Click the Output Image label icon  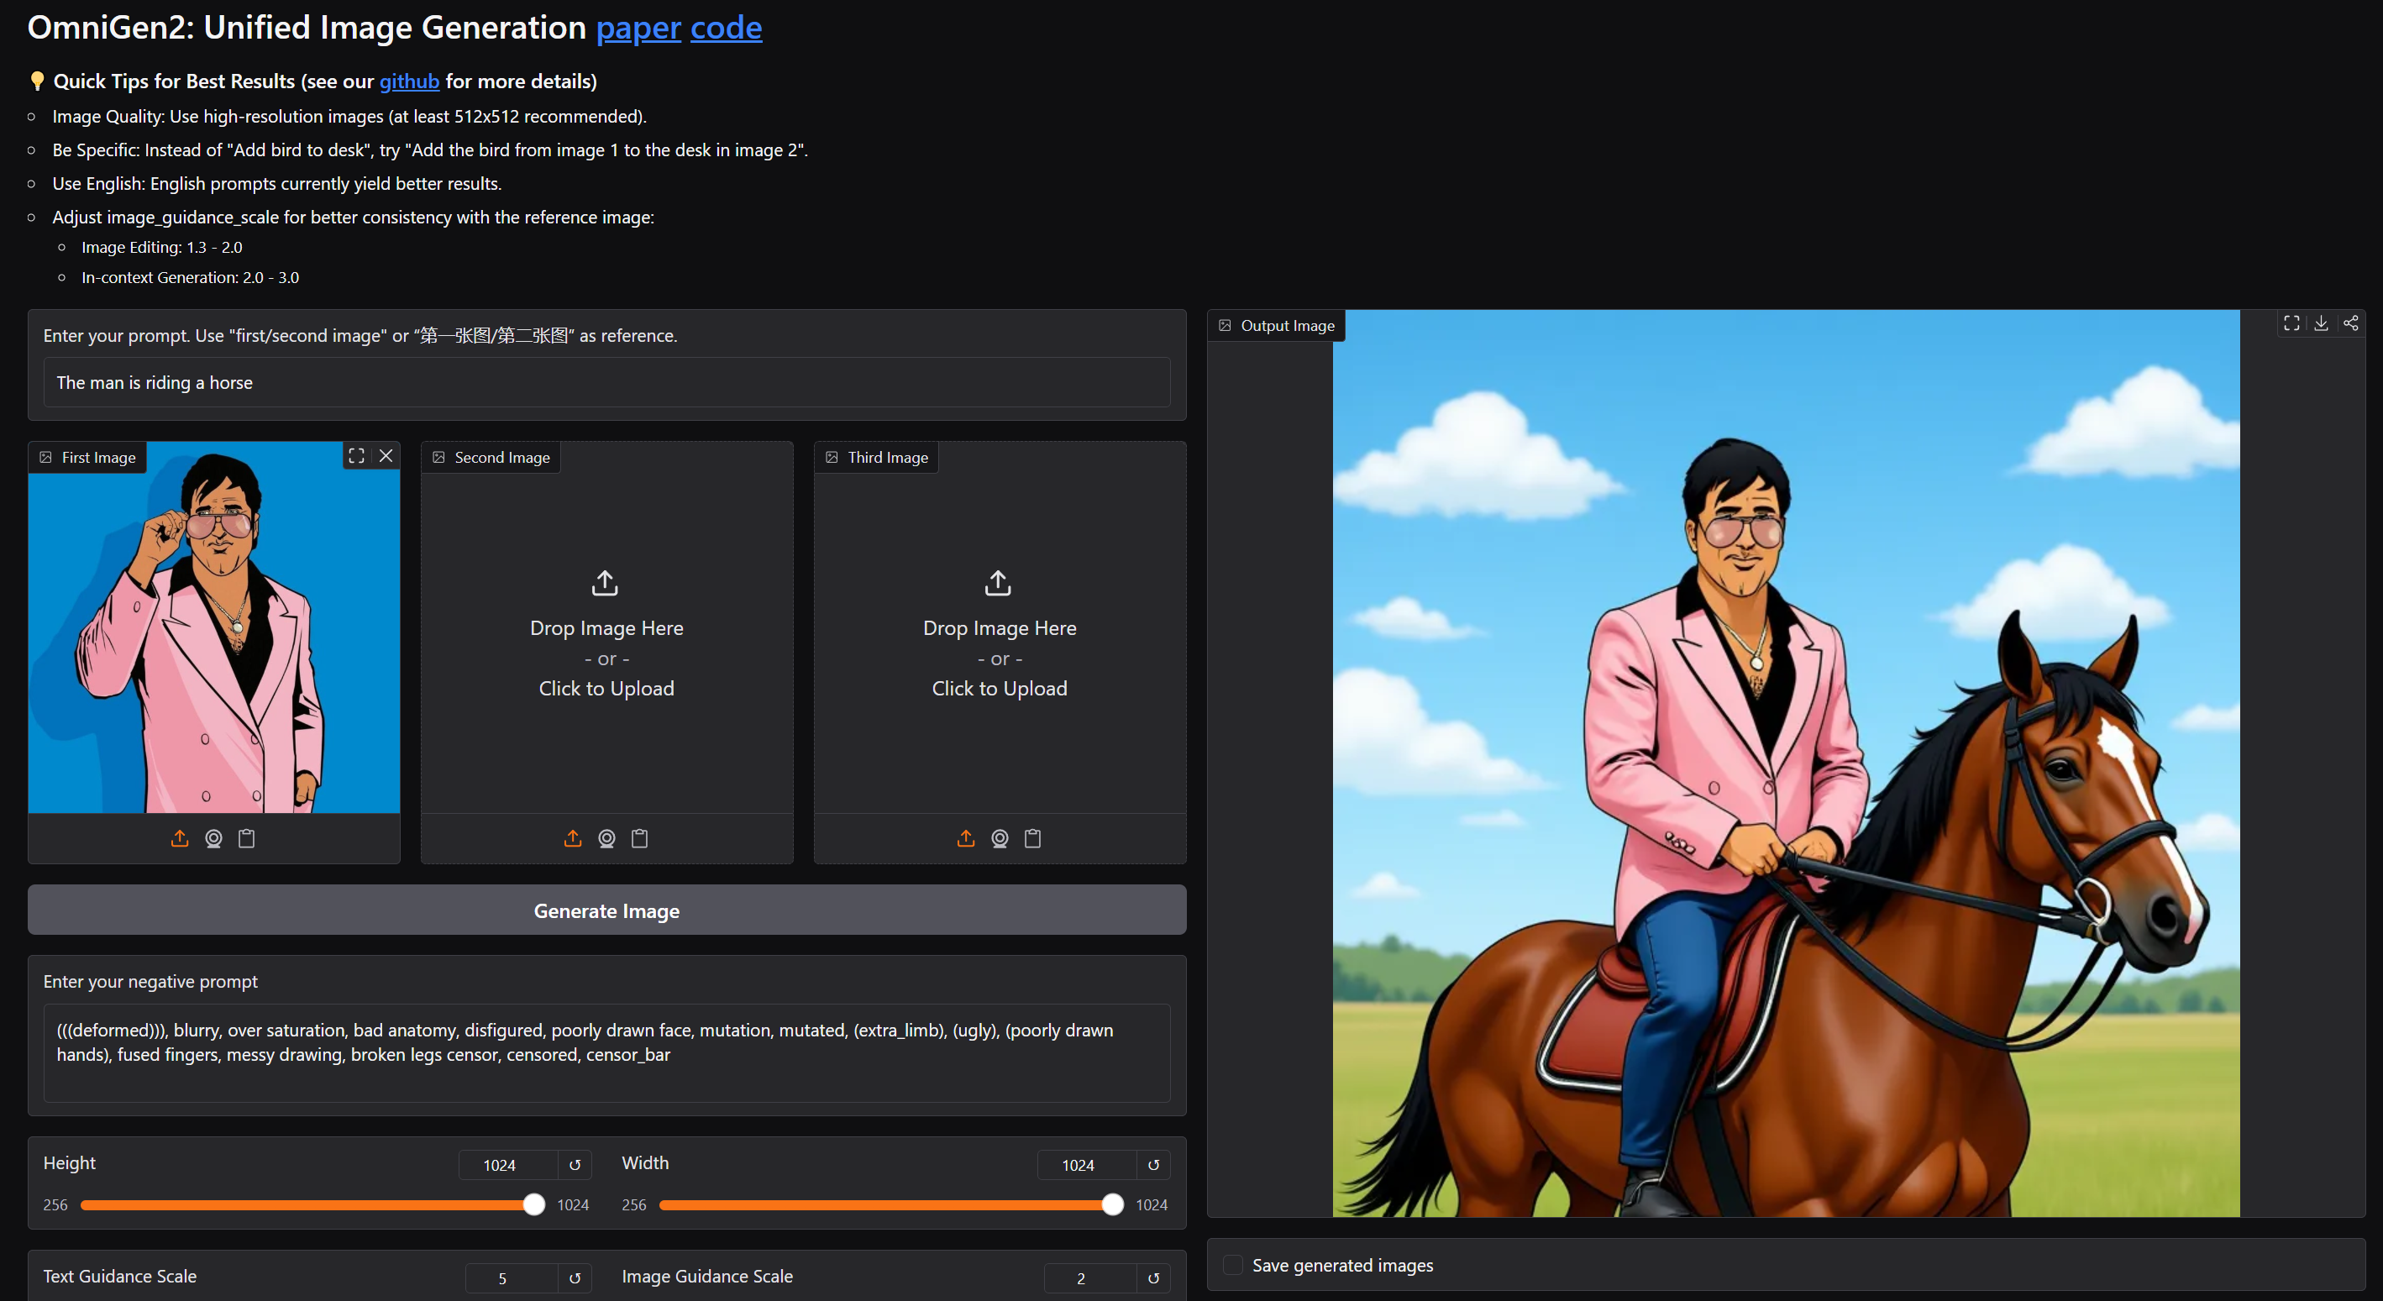pyautogui.click(x=1225, y=326)
